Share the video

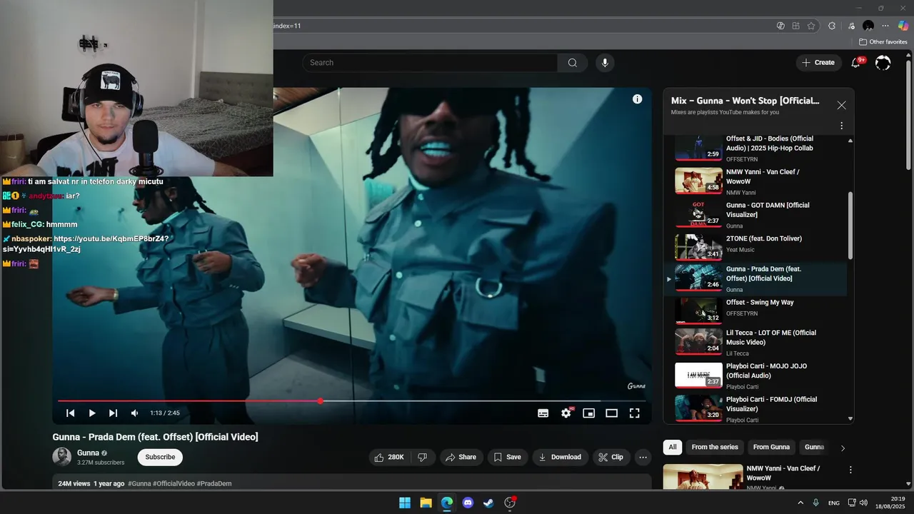tap(461, 457)
